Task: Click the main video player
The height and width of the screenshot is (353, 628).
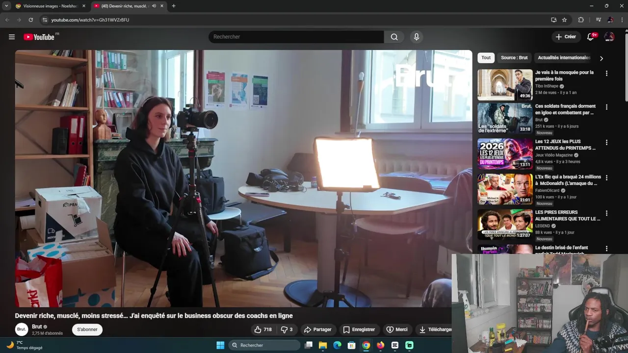Action: coord(243,178)
